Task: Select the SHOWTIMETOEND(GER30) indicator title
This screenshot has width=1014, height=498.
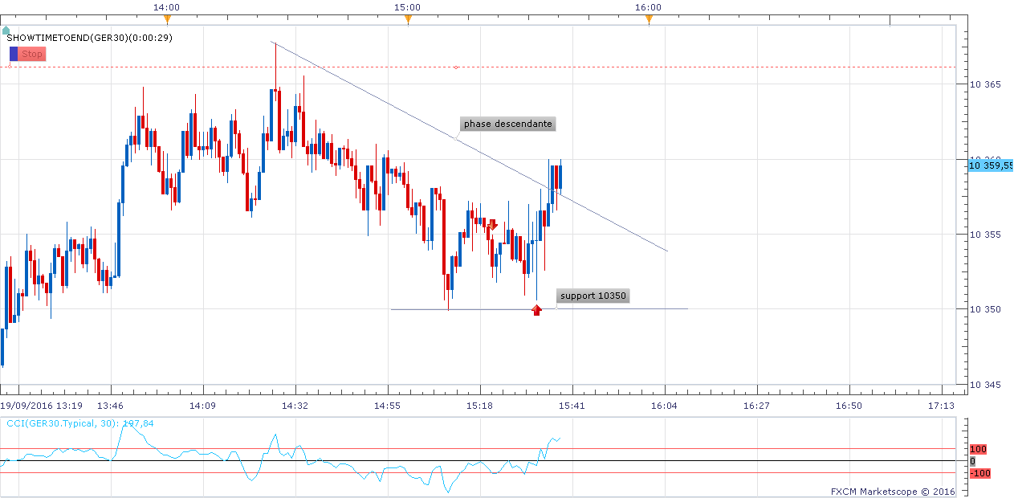Action: pyautogui.click(x=89, y=37)
